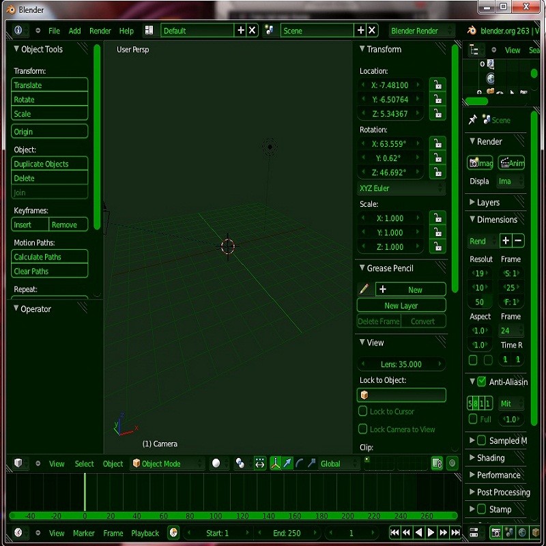Open the Select menu in viewport header

tap(84, 463)
